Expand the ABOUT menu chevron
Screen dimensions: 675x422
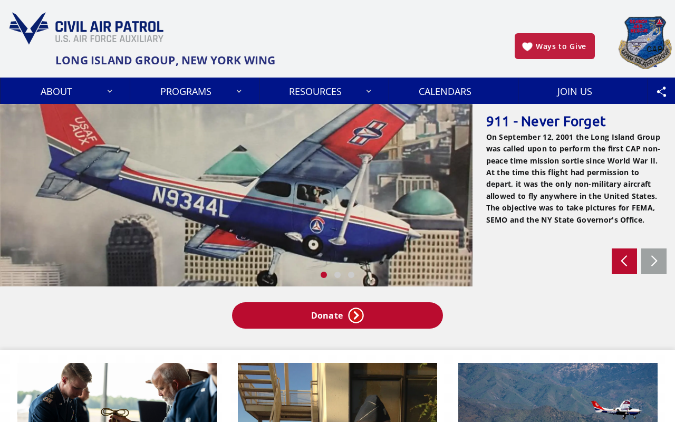(x=110, y=91)
